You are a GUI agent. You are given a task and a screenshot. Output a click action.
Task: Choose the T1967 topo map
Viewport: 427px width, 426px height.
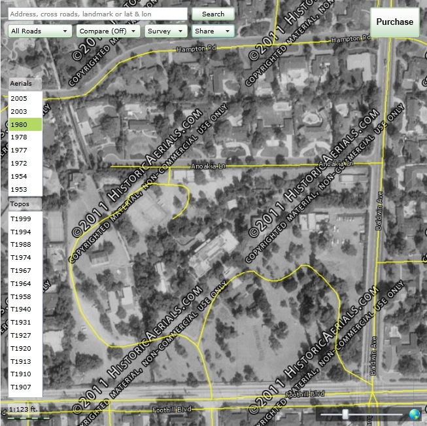[x=26, y=271]
